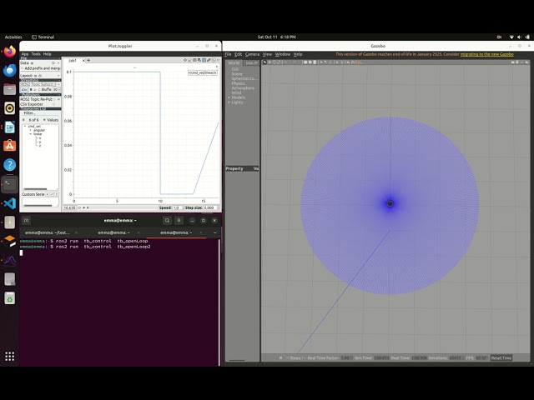Add a spot light from Gazebo toolbar
534x400 pixels.
[326, 62]
